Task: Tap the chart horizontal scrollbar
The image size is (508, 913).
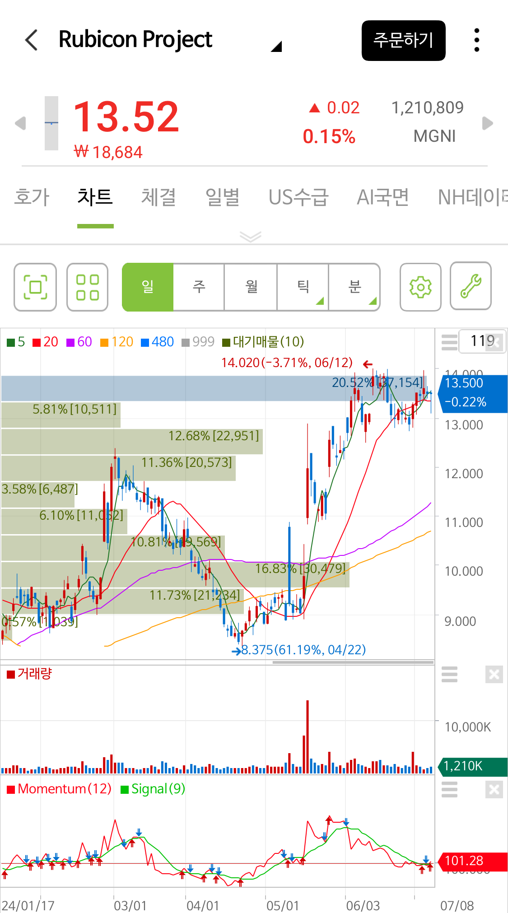Action: [x=353, y=662]
